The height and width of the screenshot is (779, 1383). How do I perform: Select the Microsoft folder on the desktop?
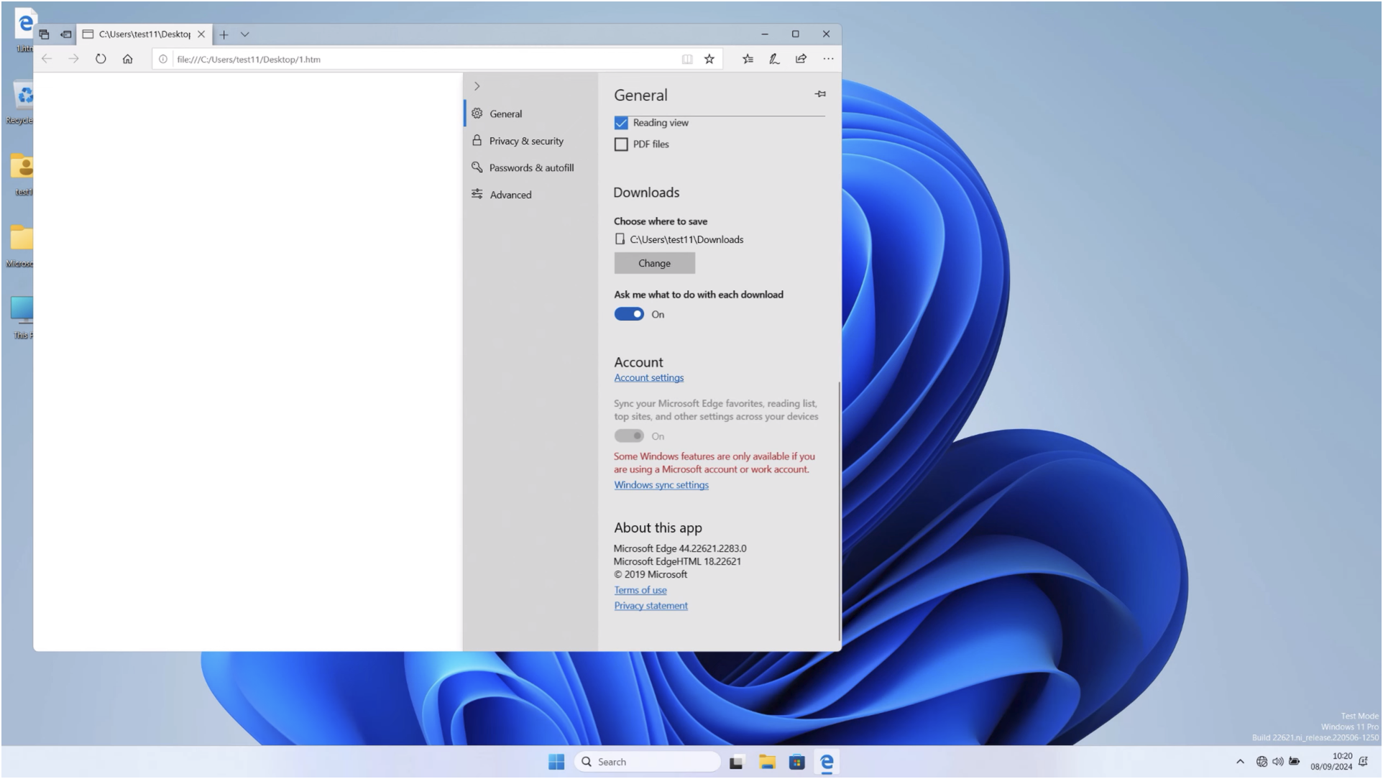click(x=22, y=246)
